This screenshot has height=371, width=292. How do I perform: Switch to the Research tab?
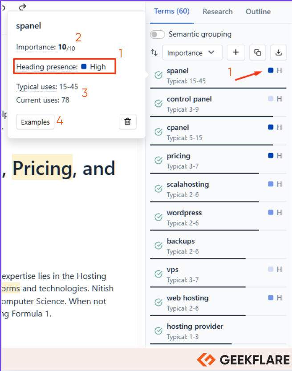217,12
